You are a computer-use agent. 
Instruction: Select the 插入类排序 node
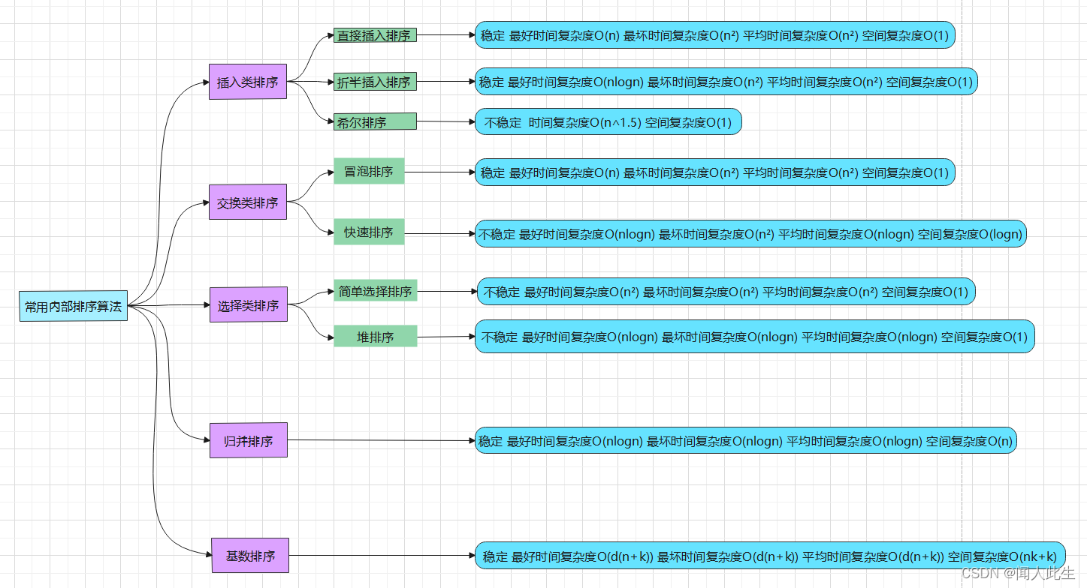[x=248, y=82]
